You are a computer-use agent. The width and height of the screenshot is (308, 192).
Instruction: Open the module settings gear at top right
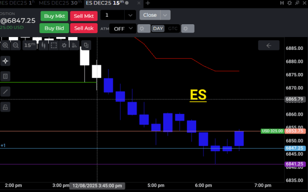pyautogui.click(x=290, y=3)
